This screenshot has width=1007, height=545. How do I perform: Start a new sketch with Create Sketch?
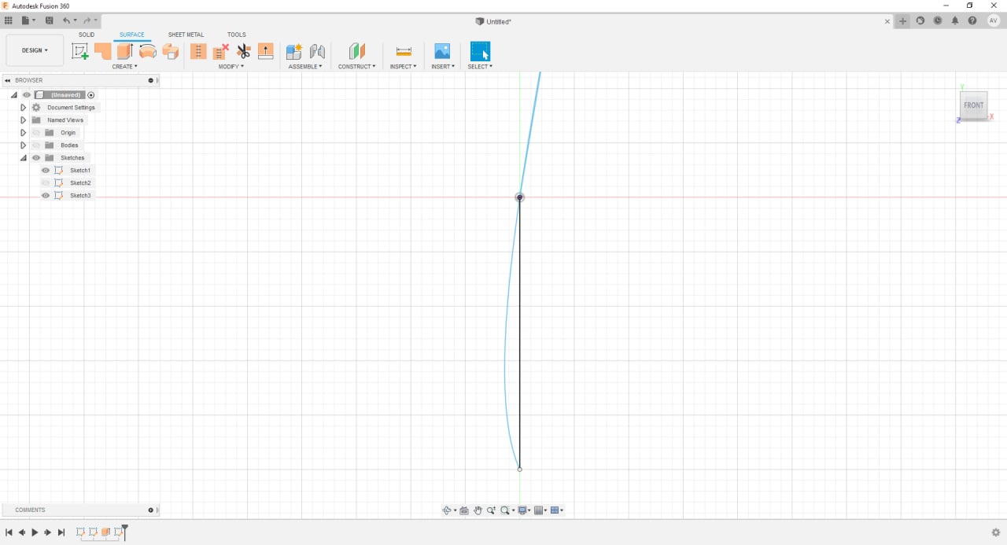coord(80,51)
